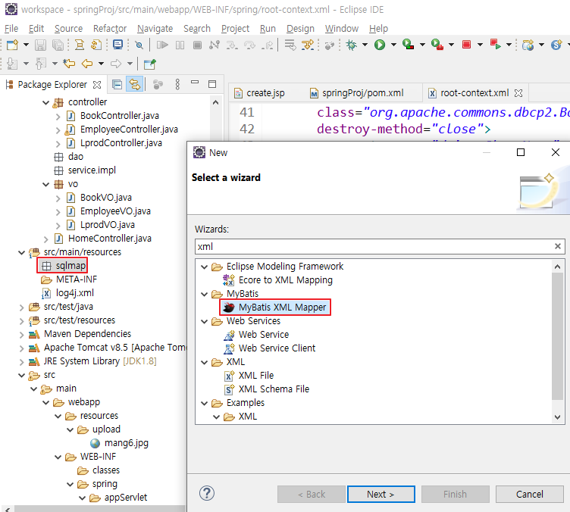This screenshot has height=512, width=570.
Task: Collapse the XML wizard category
Action: [x=205, y=362]
